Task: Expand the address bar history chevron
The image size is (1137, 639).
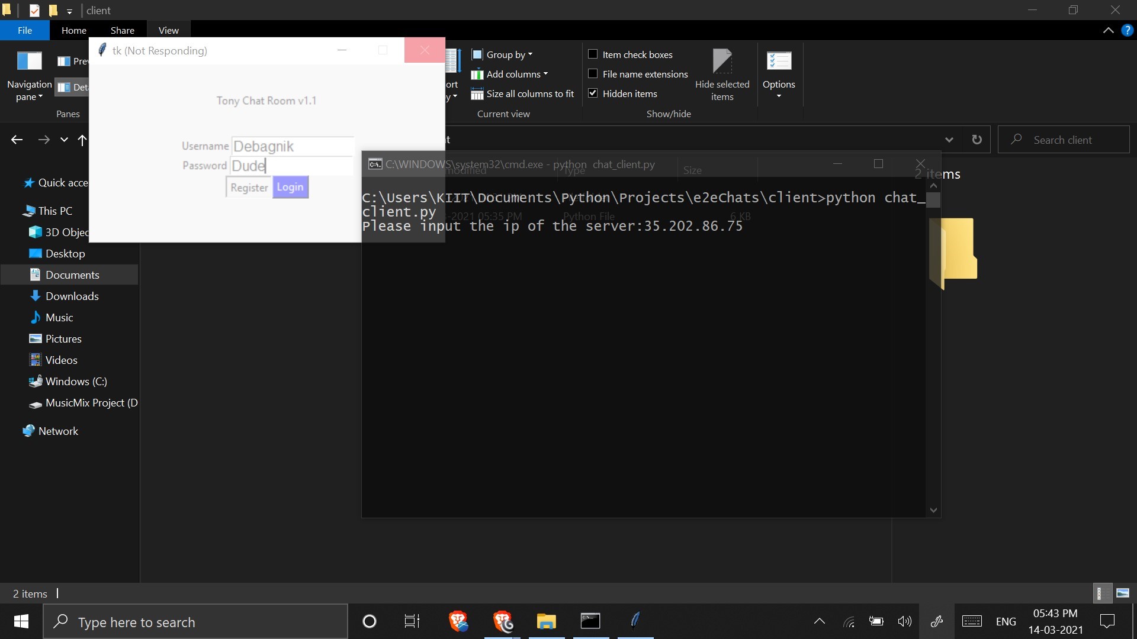Action: tap(949, 140)
